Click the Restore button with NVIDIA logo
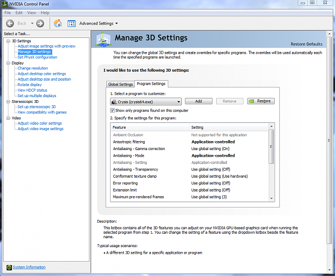The height and width of the screenshot is (276, 335). pyautogui.click(x=261, y=101)
